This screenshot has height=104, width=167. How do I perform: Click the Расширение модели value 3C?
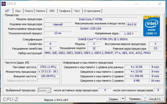[94, 48]
